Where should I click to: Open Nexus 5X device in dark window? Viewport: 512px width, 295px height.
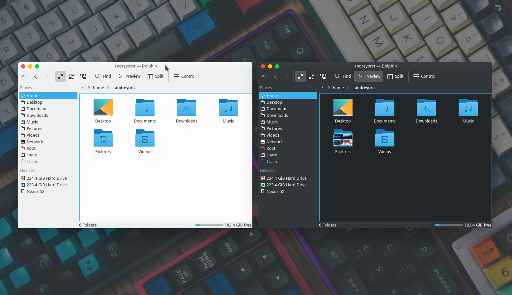click(288, 191)
